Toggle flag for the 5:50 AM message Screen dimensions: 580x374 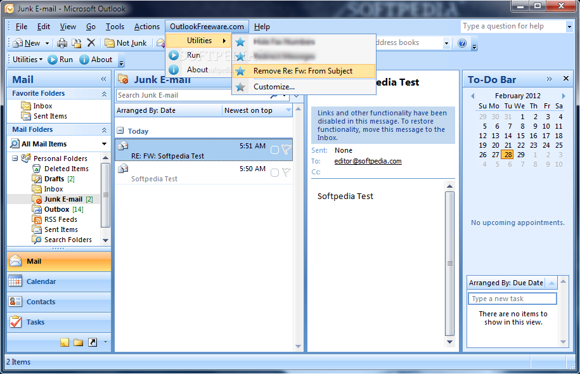(286, 172)
